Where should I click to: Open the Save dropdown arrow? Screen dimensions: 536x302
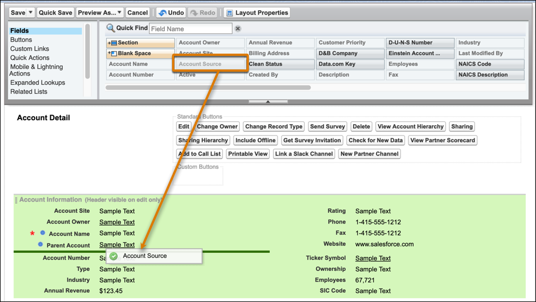coord(30,12)
